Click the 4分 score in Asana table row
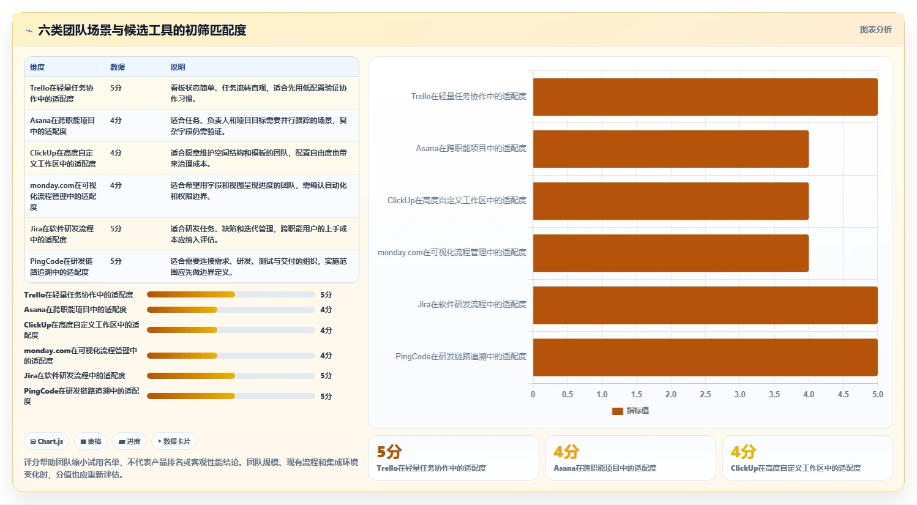 pyautogui.click(x=116, y=121)
